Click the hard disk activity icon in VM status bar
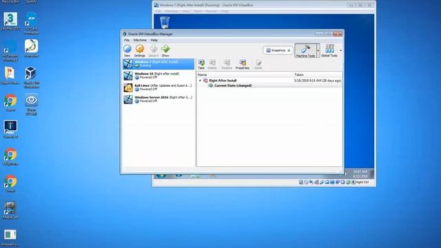 point(301,182)
